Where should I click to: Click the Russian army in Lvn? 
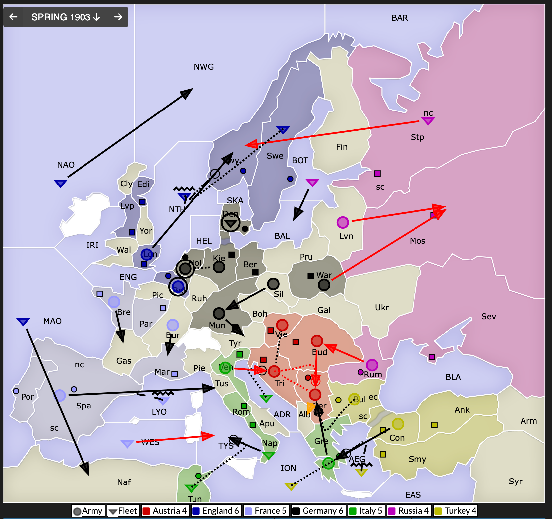coord(343,222)
